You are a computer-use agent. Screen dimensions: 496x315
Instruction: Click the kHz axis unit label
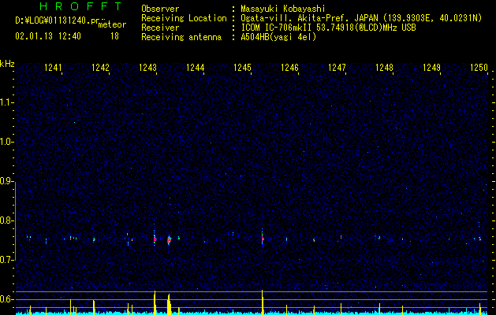tap(7, 64)
